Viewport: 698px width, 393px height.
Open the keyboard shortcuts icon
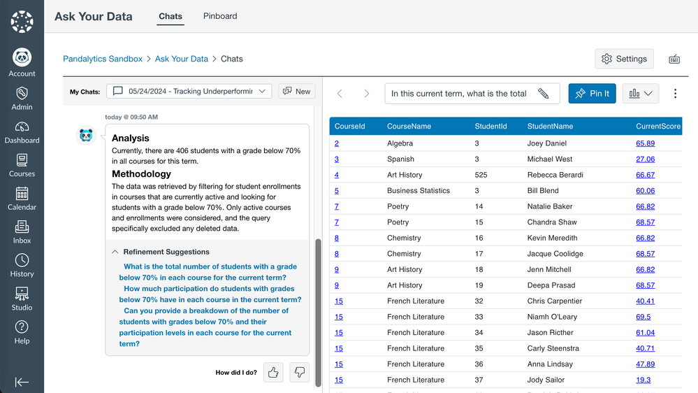click(674, 59)
